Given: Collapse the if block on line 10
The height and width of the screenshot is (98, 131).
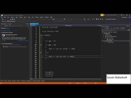Looking at the screenshot, I should coord(41,45).
